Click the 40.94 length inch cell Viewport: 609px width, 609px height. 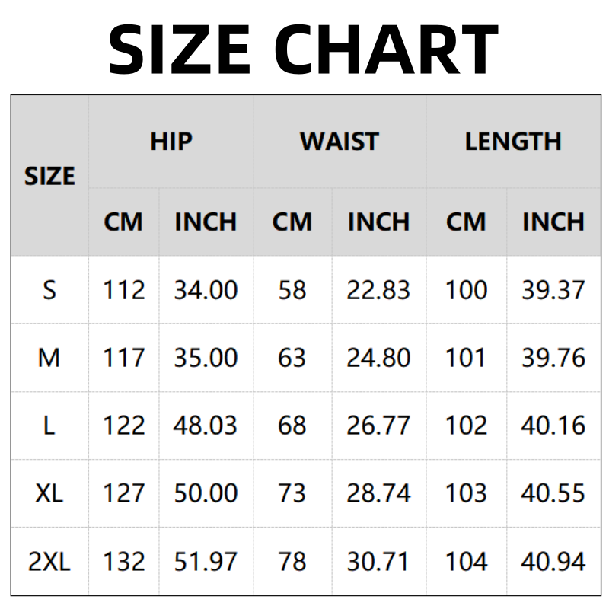[x=553, y=562]
